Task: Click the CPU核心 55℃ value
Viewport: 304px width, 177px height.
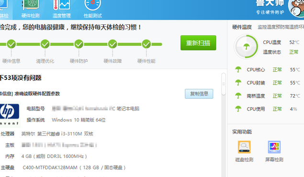Action: coord(295,69)
